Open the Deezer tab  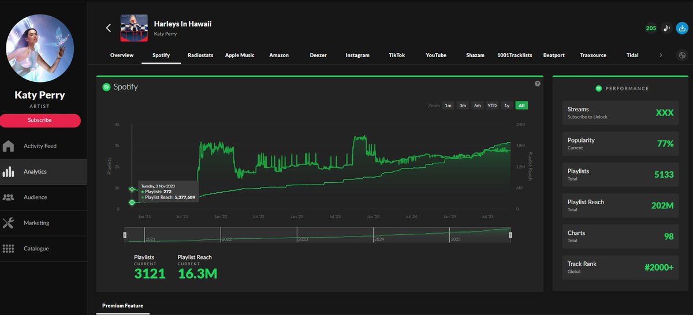pyautogui.click(x=318, y=55)
